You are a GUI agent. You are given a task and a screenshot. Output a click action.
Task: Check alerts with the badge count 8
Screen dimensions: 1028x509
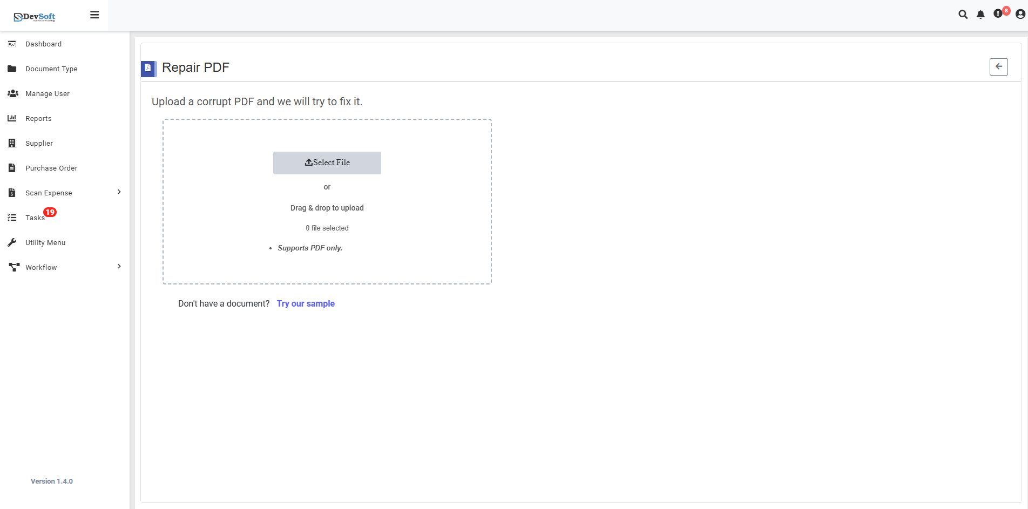point(999,15)
